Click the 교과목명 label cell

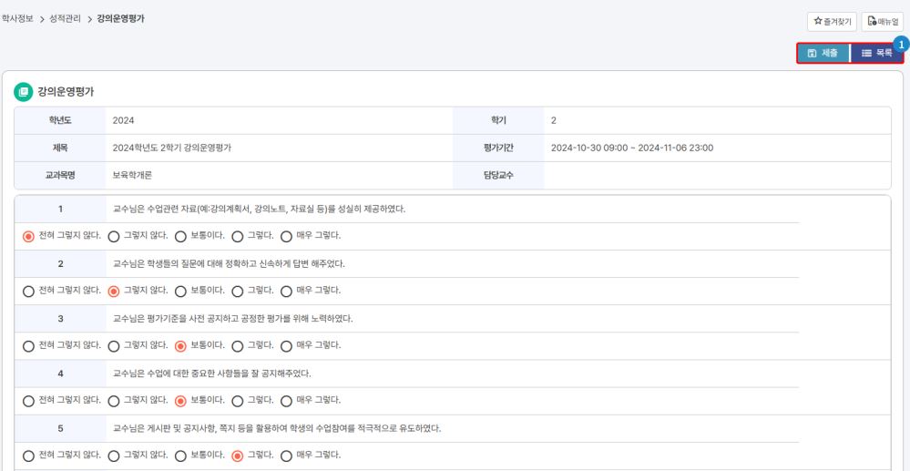[60, 175]
